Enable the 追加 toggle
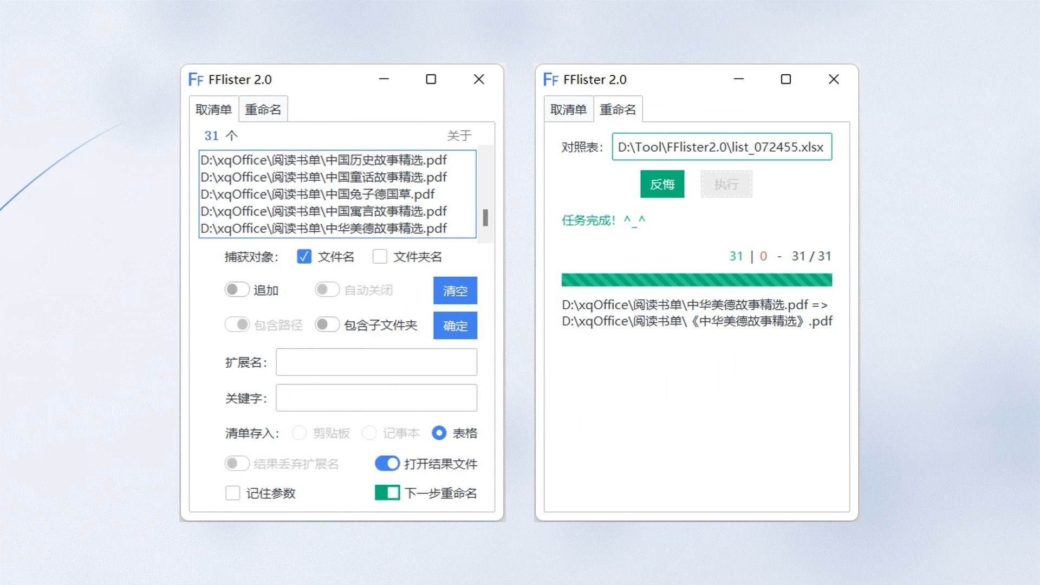 point(237,290)
